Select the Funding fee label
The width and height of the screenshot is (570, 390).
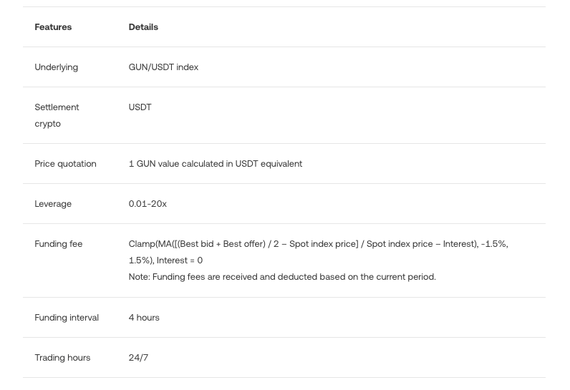click(59, 244)
